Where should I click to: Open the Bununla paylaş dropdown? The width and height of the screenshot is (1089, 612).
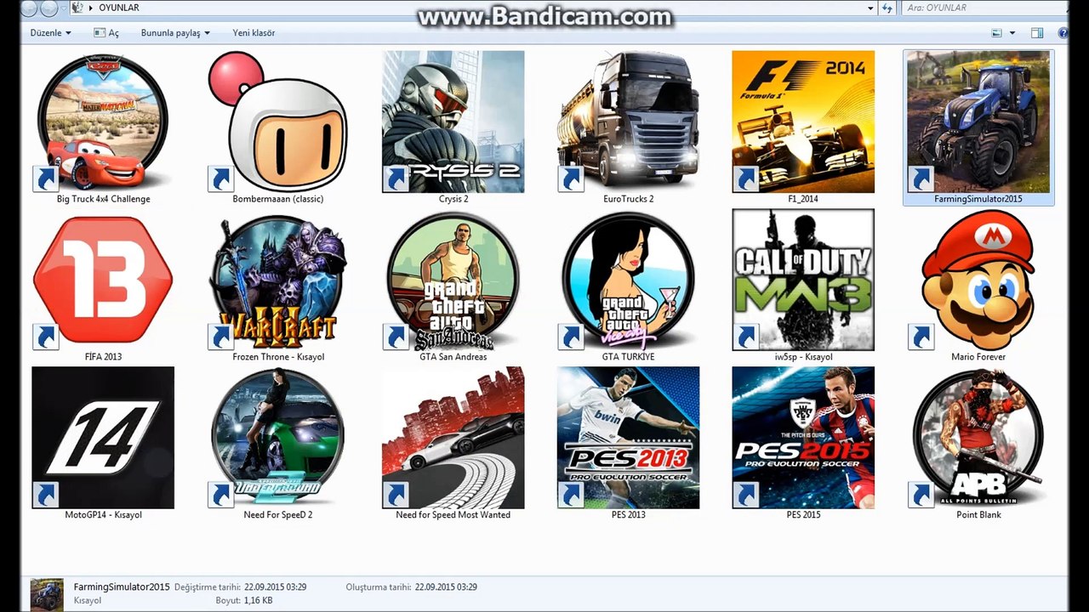175,33
